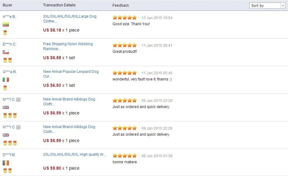
Task: Click the medal icon under G***a R.
Action: (x=5, y=88)
